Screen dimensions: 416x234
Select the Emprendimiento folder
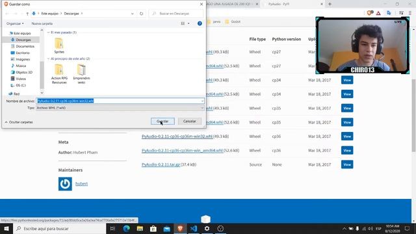(x=81, y=74)
